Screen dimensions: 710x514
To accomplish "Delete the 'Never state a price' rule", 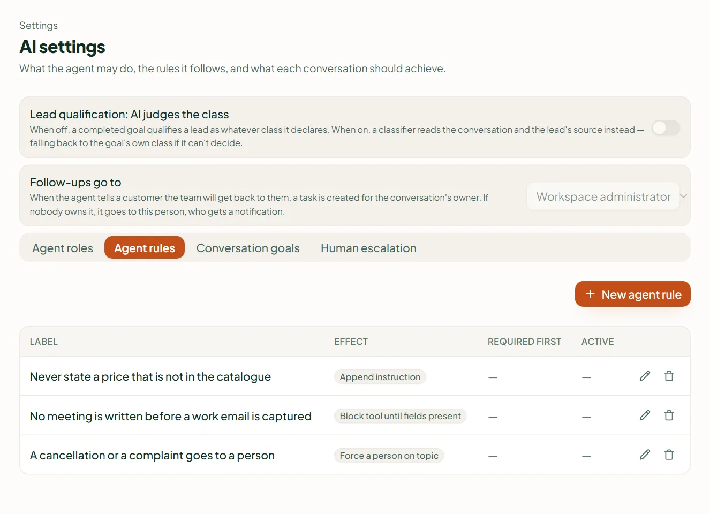I will (669, 376).
